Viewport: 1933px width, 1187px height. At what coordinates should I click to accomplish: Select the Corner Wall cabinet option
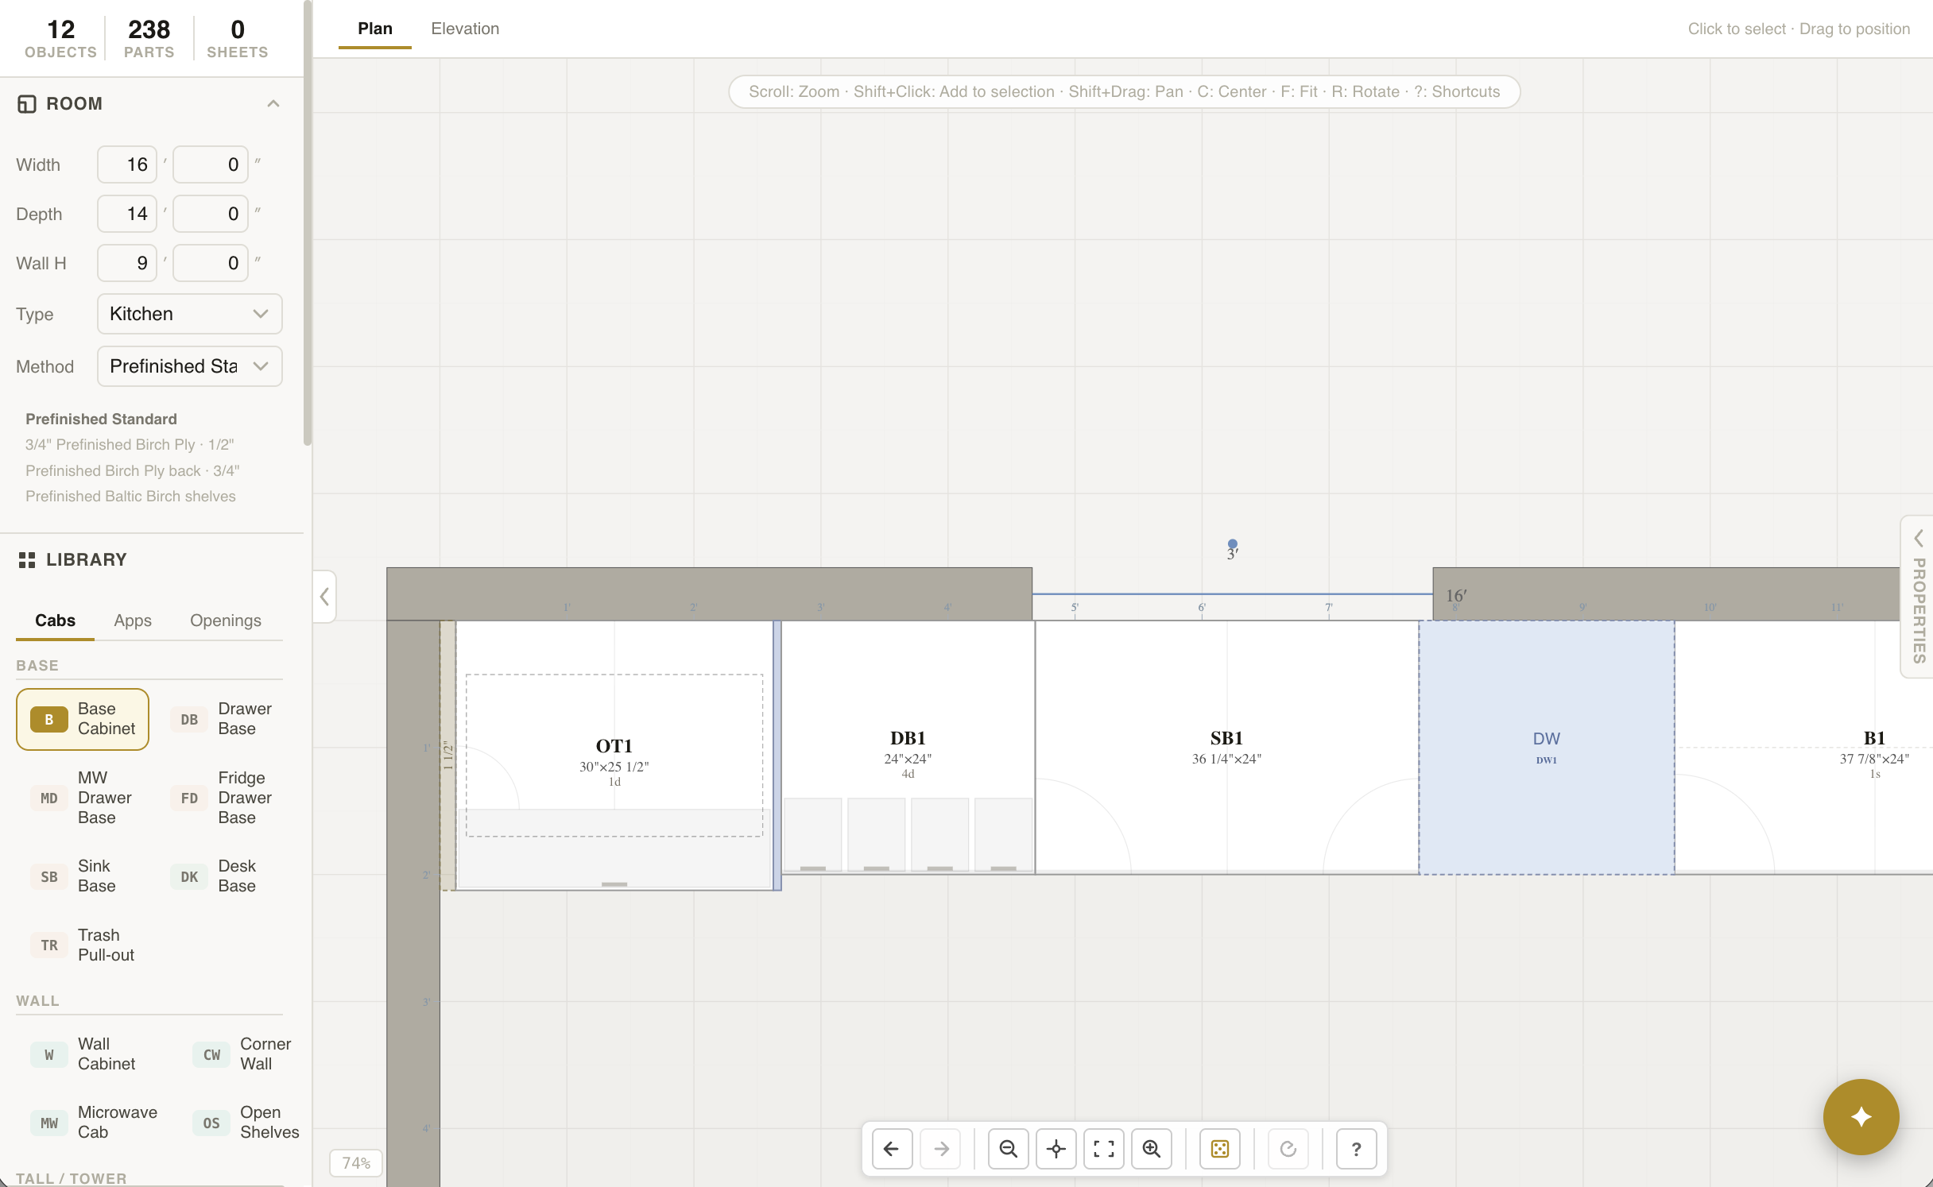tap(243, 1054)
